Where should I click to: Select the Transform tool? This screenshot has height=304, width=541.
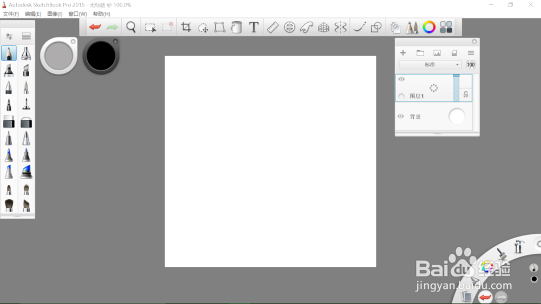(x=220, y=27)
